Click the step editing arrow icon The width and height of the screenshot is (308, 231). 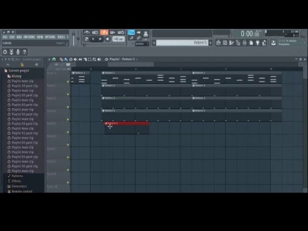139,32
